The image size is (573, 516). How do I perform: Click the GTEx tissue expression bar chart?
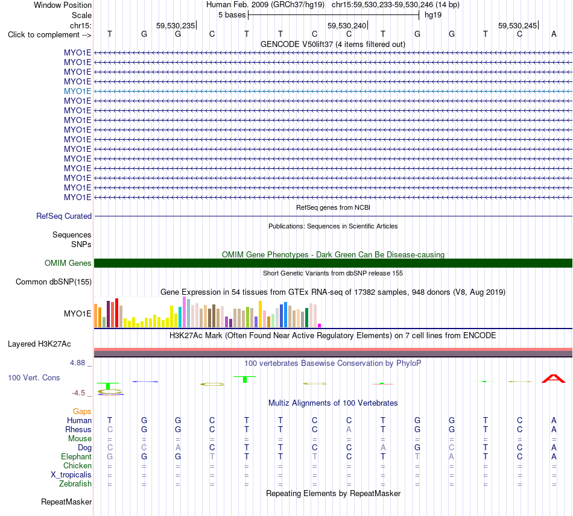pyautogui.click(x=207, y=312)
